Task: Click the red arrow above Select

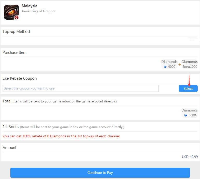Action: click(189, 80)
